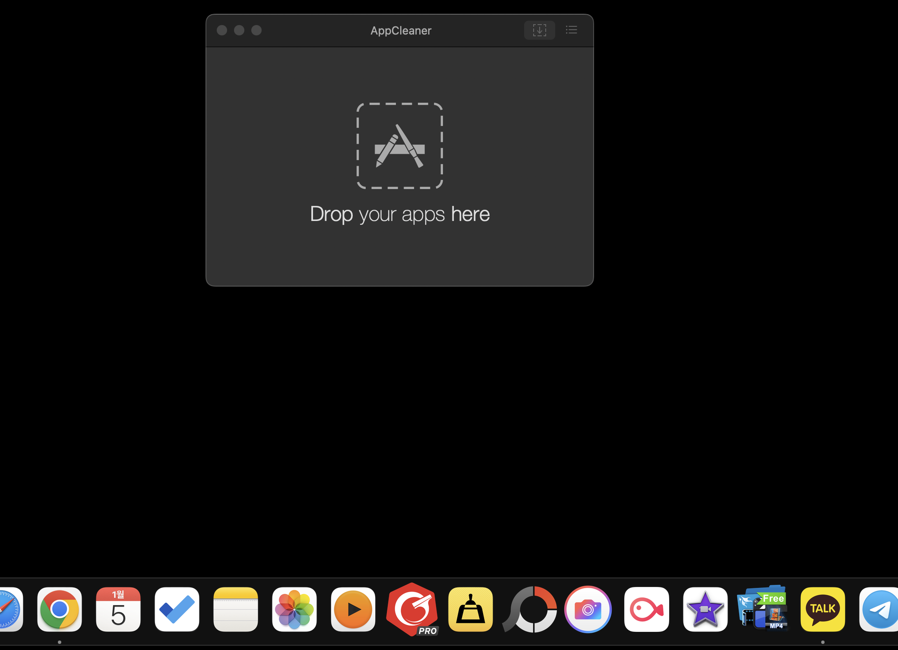Launch the red PRO hexagon app

click(x=412, y=609)
